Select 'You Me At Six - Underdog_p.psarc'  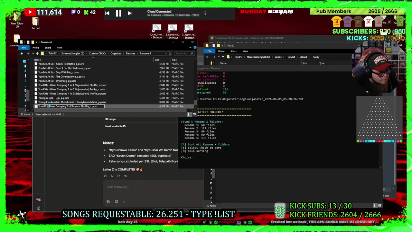57,81
